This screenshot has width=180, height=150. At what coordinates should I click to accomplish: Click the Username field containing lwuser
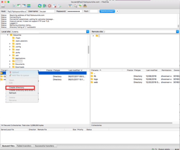coord(47,11)
